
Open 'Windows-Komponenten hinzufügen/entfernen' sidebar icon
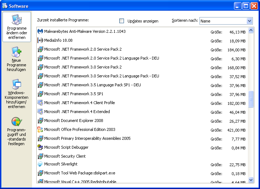pyautogui.click(x=16, y=84)
